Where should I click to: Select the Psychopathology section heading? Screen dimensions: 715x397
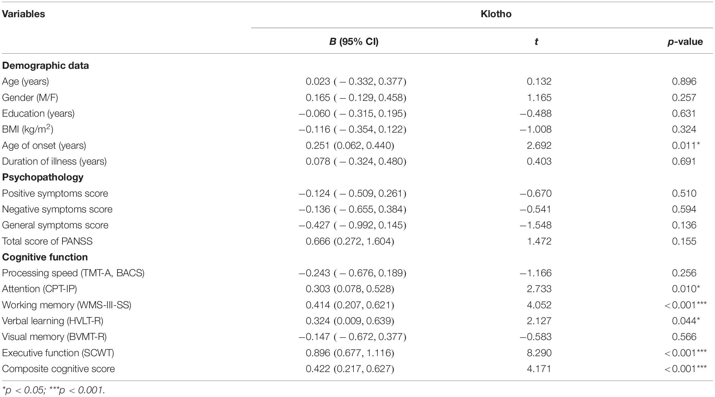(x=43, y=177)
